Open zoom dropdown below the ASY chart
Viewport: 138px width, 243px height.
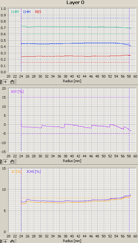coord(1,161)
